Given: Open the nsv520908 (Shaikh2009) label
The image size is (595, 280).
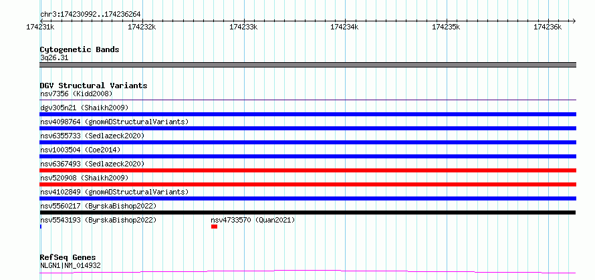Looking at the screenshot, I should click(84, 178).
